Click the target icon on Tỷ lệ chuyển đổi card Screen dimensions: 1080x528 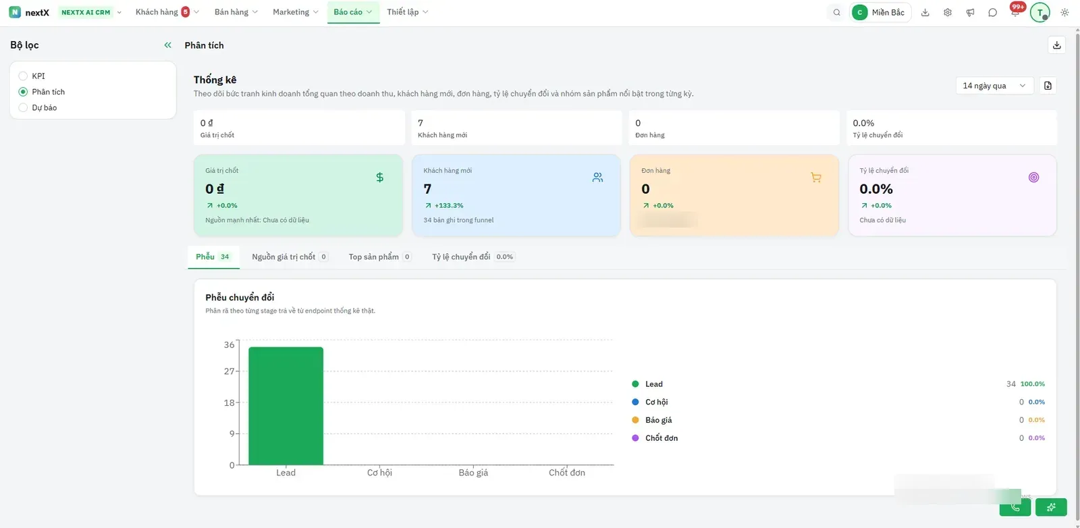pyautogui.click(x=1033, y=177)
